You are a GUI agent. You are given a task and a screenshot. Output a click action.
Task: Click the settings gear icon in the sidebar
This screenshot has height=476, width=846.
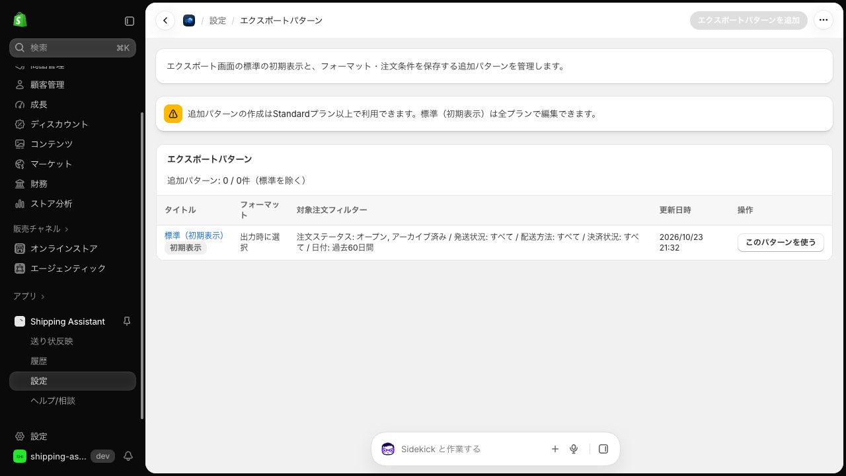[x=20, y=436]
